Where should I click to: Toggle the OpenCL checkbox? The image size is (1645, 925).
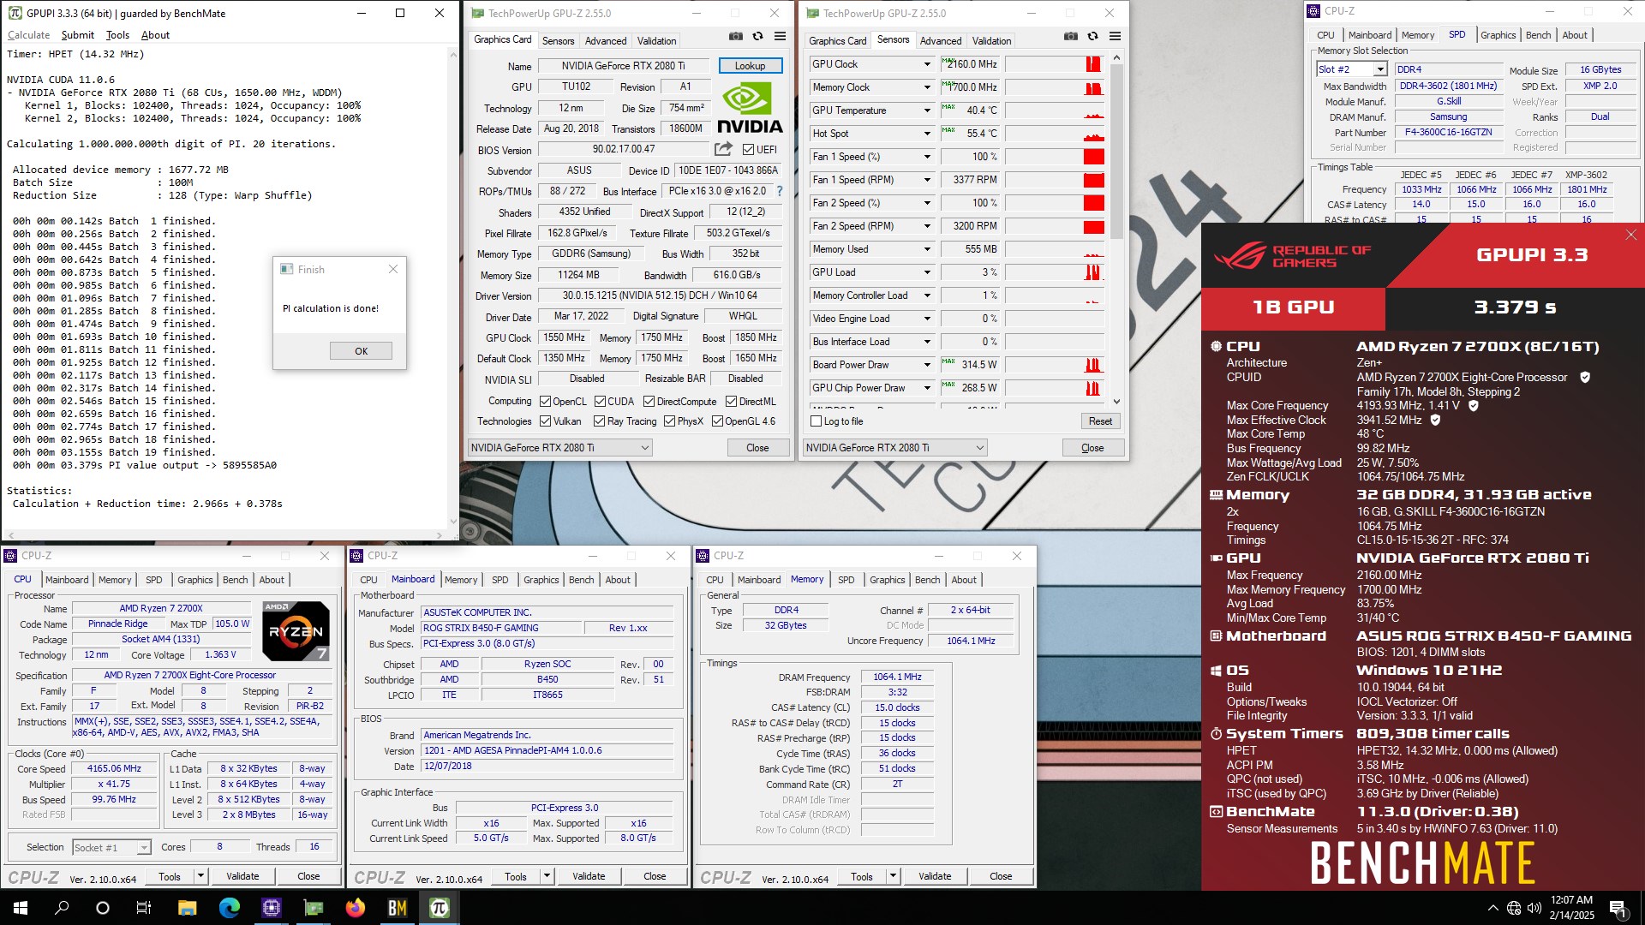click(x=545, y=401)
